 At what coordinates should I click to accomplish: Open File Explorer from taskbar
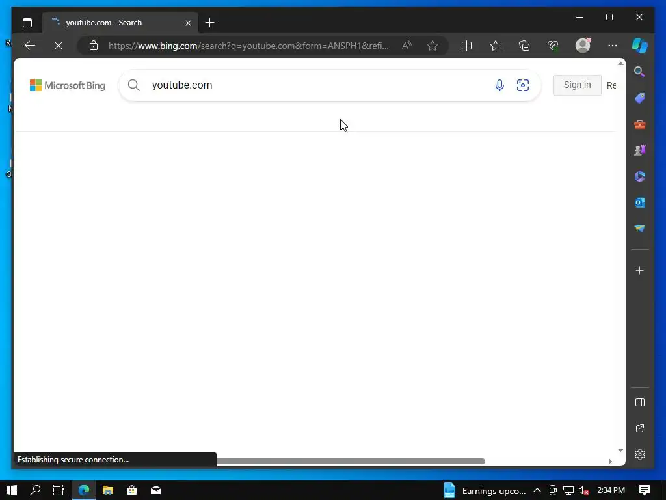coord(108,491)
